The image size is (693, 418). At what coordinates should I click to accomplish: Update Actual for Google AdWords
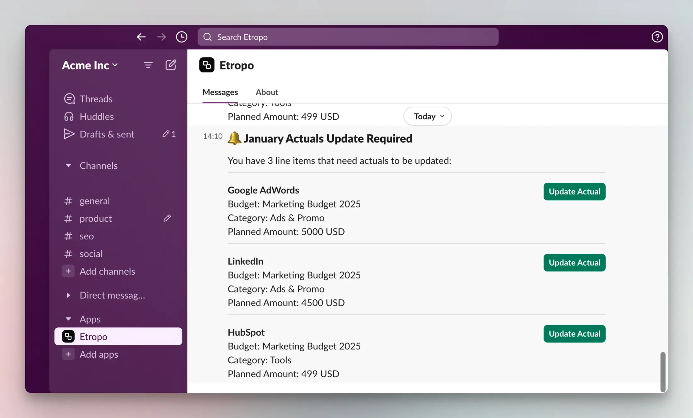coord(574,192)
